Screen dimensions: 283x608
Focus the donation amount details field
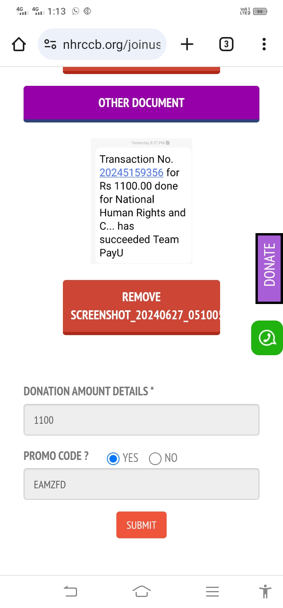[x=141, y=420]
